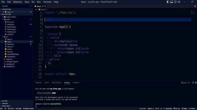
Task: Click the node terminal profile label
Action: tap(184, 83)
